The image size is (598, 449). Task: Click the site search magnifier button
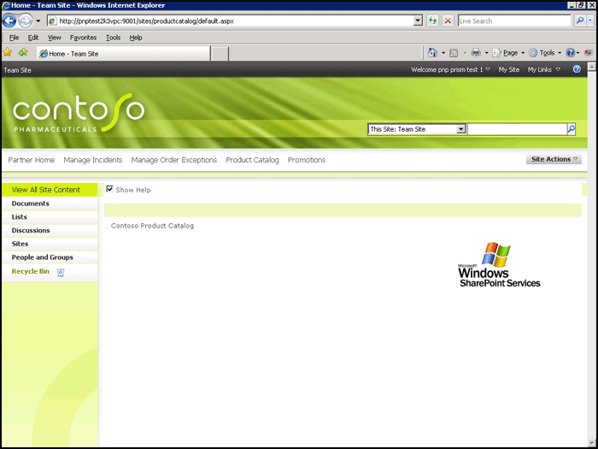pos(572,129)
